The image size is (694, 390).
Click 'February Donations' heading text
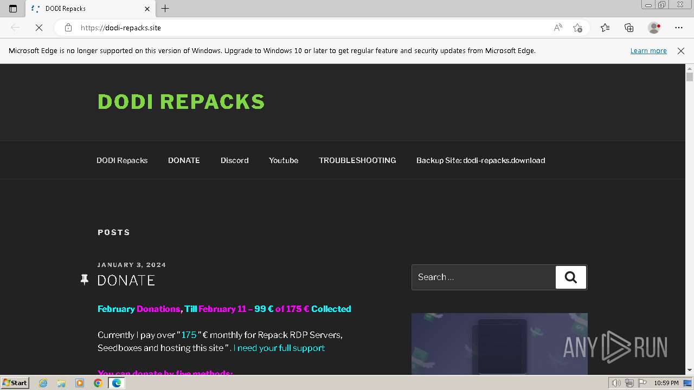139,309
